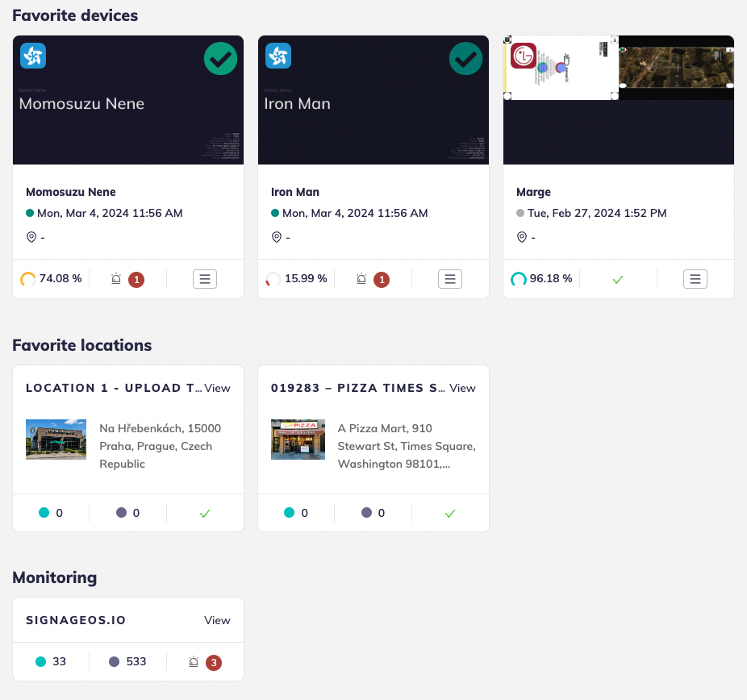Image resolution: width=747 pixels, height=700 pixels.
Task: Open the hamburger menu on Momosuzu Nene card
Action: [x=205, y=279]
